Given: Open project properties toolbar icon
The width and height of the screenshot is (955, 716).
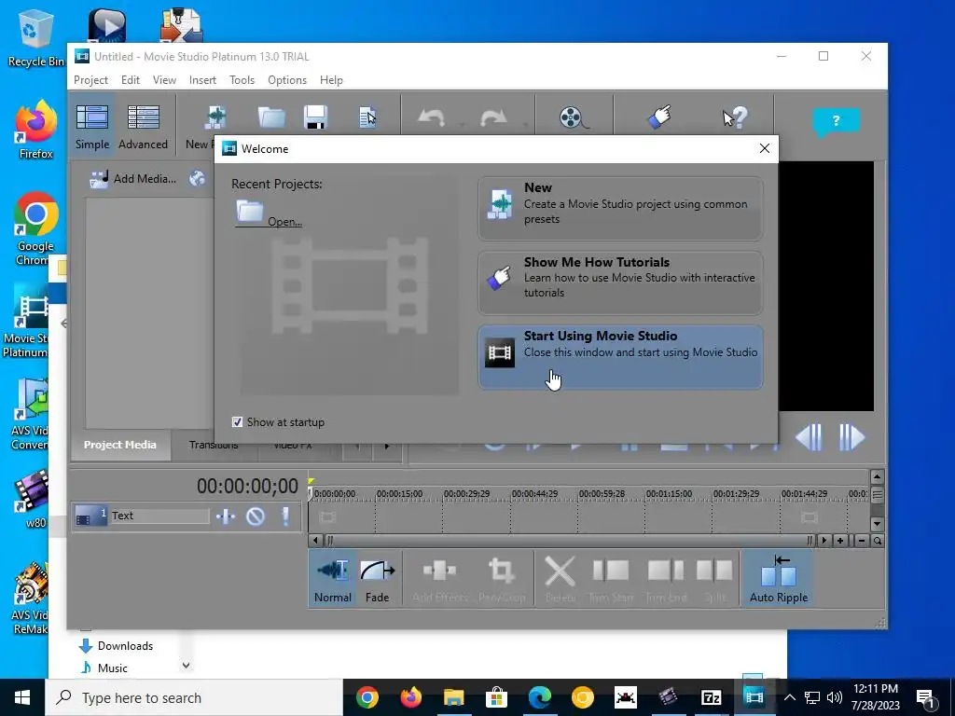Looking at the screenshot, I should point(367,117).
